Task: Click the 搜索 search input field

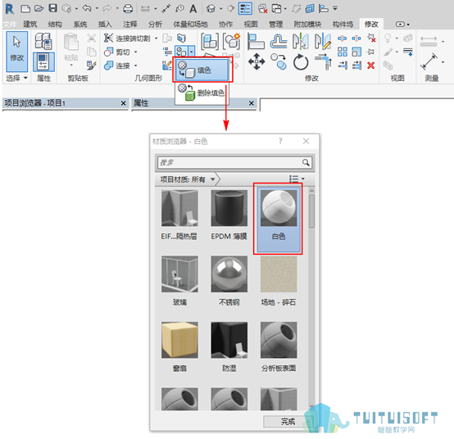Action: (x=230, y=162)
